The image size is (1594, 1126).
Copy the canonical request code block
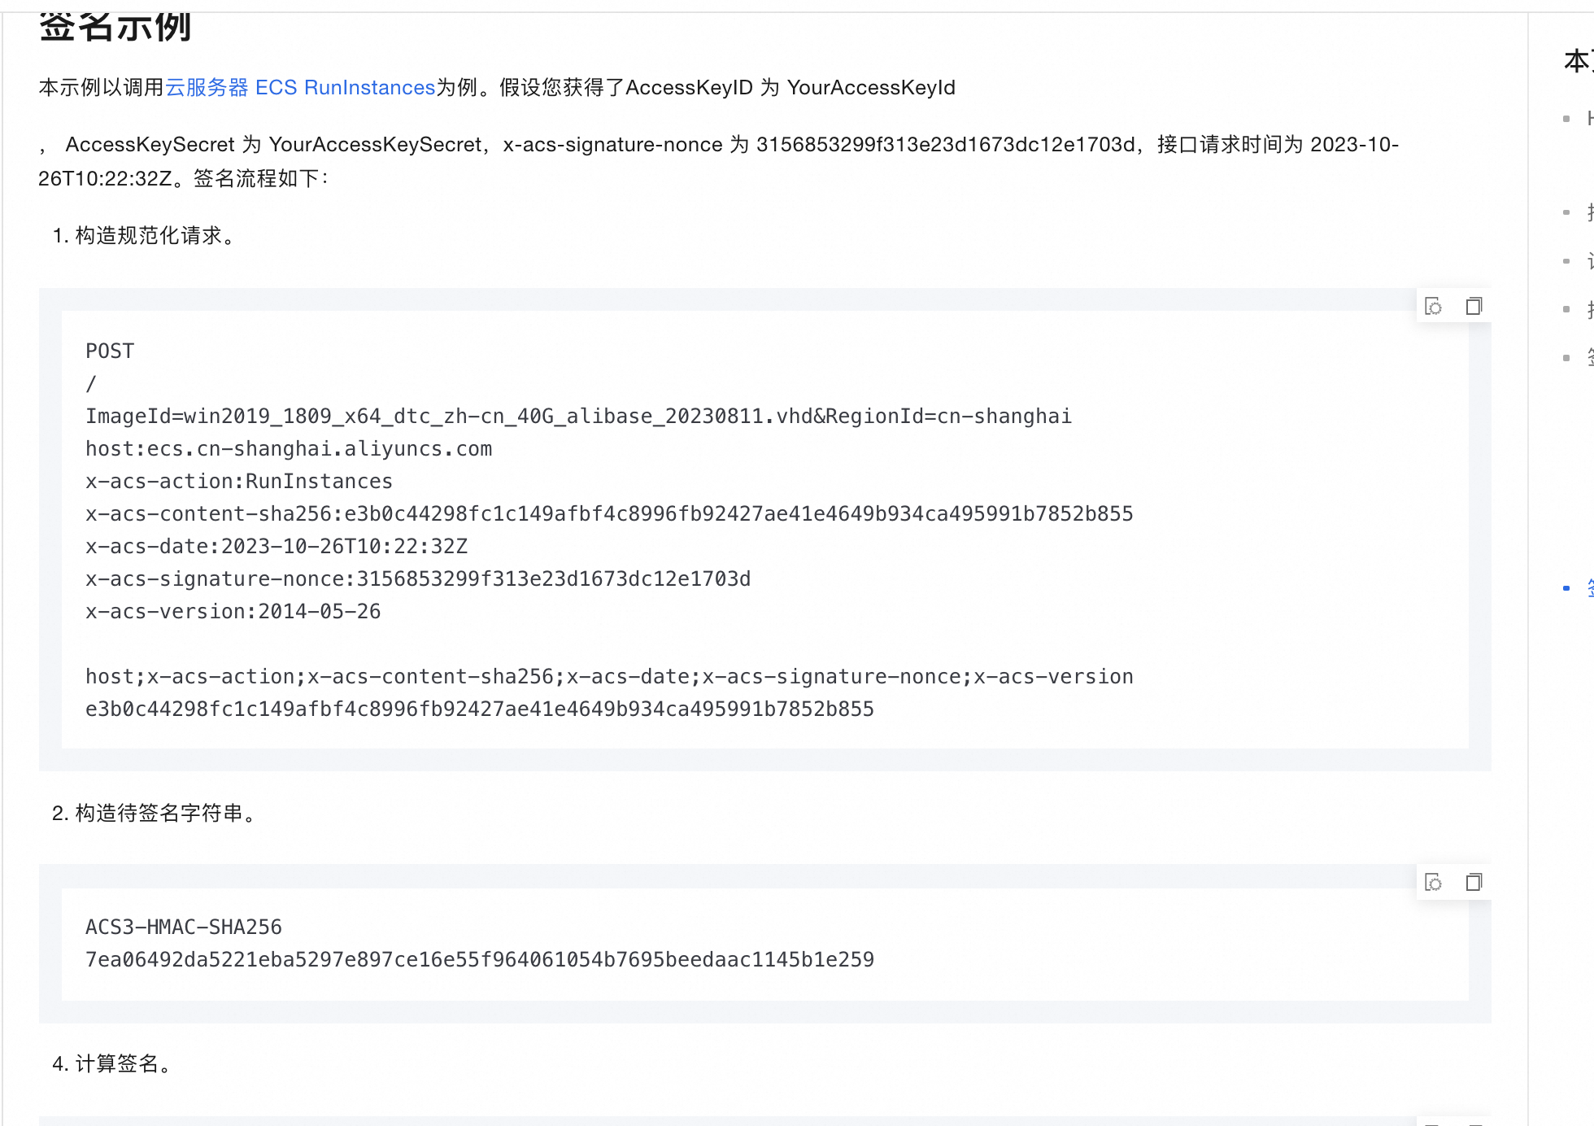pos(1474,307)
